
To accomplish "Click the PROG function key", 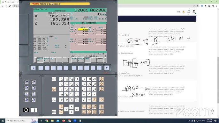I will click(x=89, y=107).
